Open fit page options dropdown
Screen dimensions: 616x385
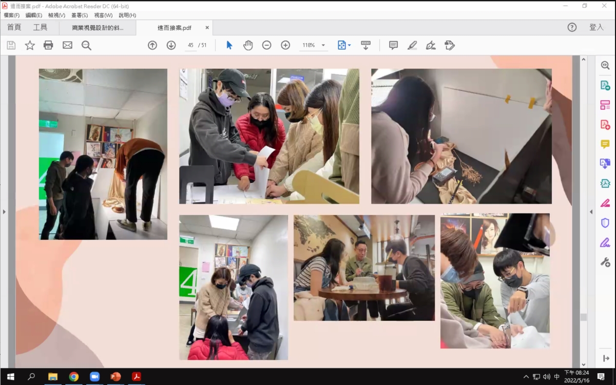(x=344, y=45)
